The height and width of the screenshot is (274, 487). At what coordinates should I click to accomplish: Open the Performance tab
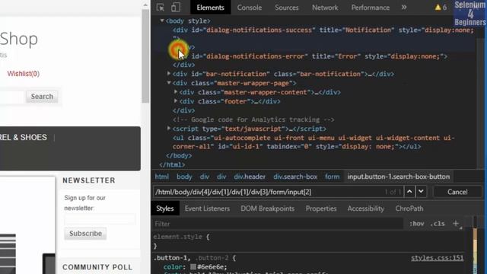(x=371, y=8)
